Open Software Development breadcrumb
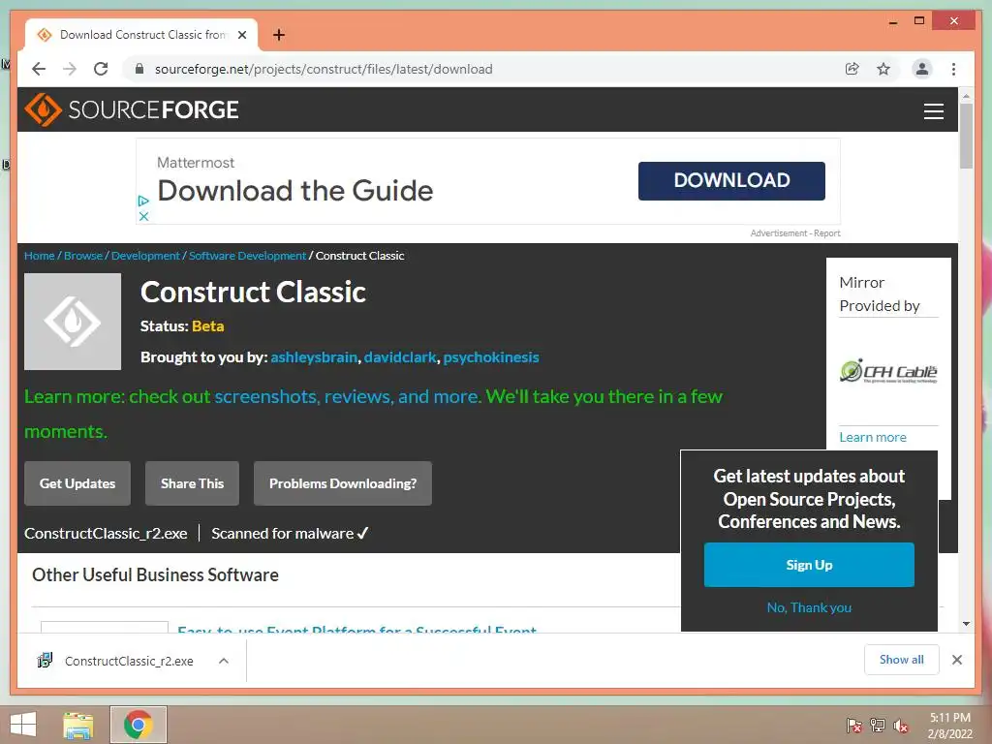 247,256
